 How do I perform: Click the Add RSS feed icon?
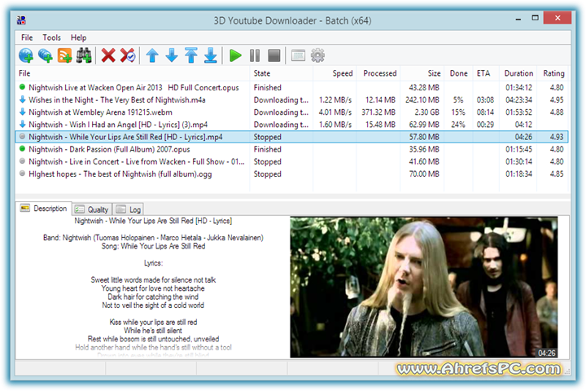tap(64, 55)
